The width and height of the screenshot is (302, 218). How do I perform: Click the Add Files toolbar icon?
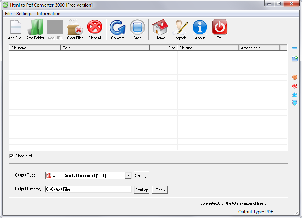15,29
